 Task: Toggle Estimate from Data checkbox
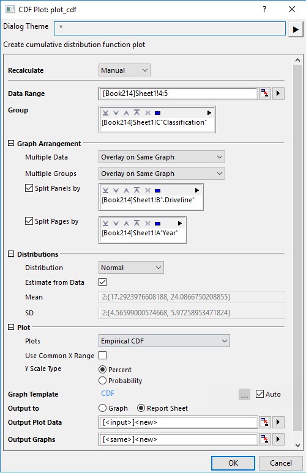(103, 282)
